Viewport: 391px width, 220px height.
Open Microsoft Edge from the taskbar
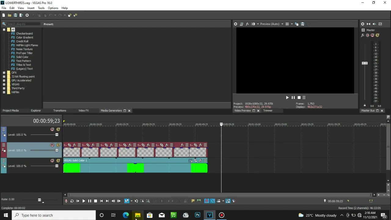point(126,215)
